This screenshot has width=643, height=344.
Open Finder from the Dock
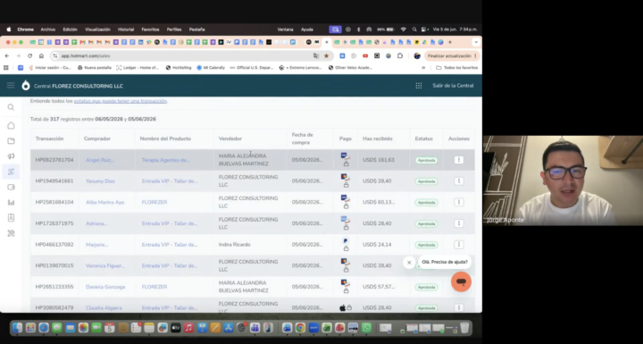17,328
